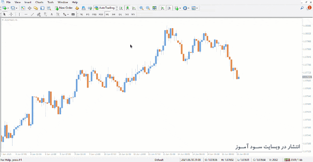Screen dimensions: 313x162
Task: Open the Insert menu
Action: coord(28,2)
